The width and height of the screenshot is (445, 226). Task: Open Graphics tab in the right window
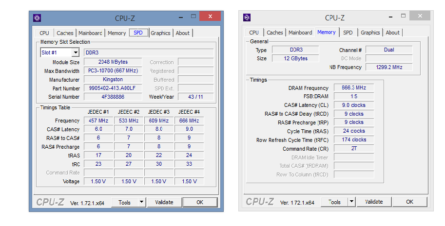370,33
